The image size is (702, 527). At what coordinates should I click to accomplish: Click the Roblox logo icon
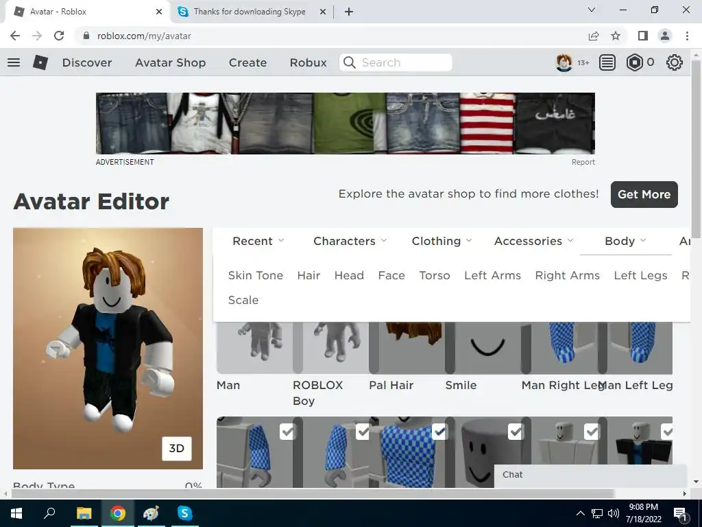tap(40, 62)
